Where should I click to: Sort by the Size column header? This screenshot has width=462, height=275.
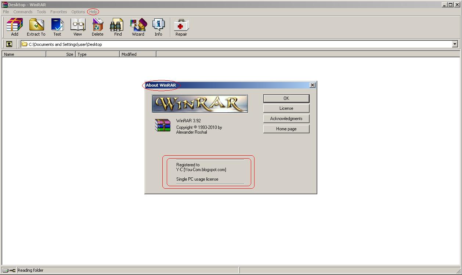(x=61, y=54)
